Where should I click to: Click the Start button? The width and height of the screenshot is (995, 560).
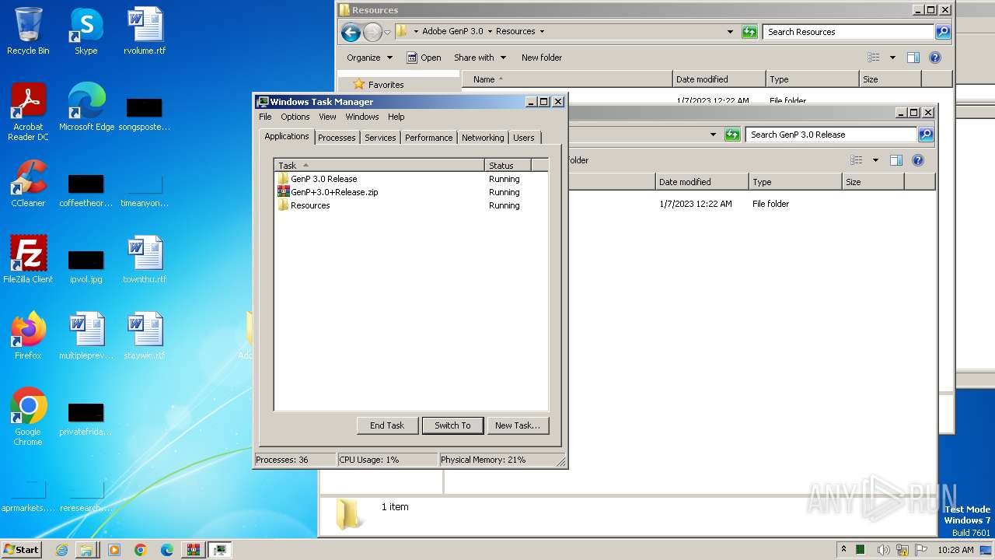click(22, 549)
